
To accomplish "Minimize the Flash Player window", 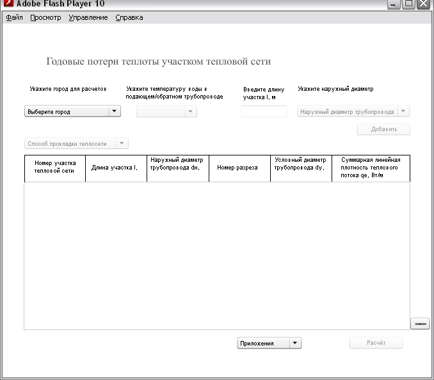I will click(393, 4).
